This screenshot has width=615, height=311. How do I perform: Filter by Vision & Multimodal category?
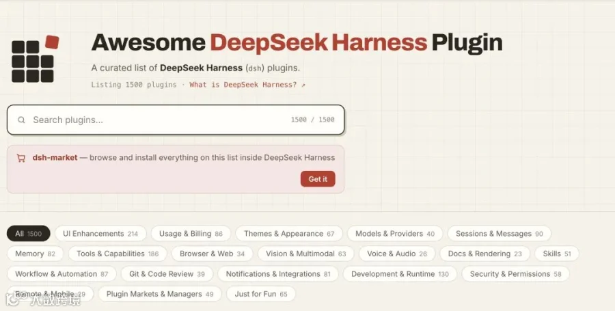(x=306, y=254)
